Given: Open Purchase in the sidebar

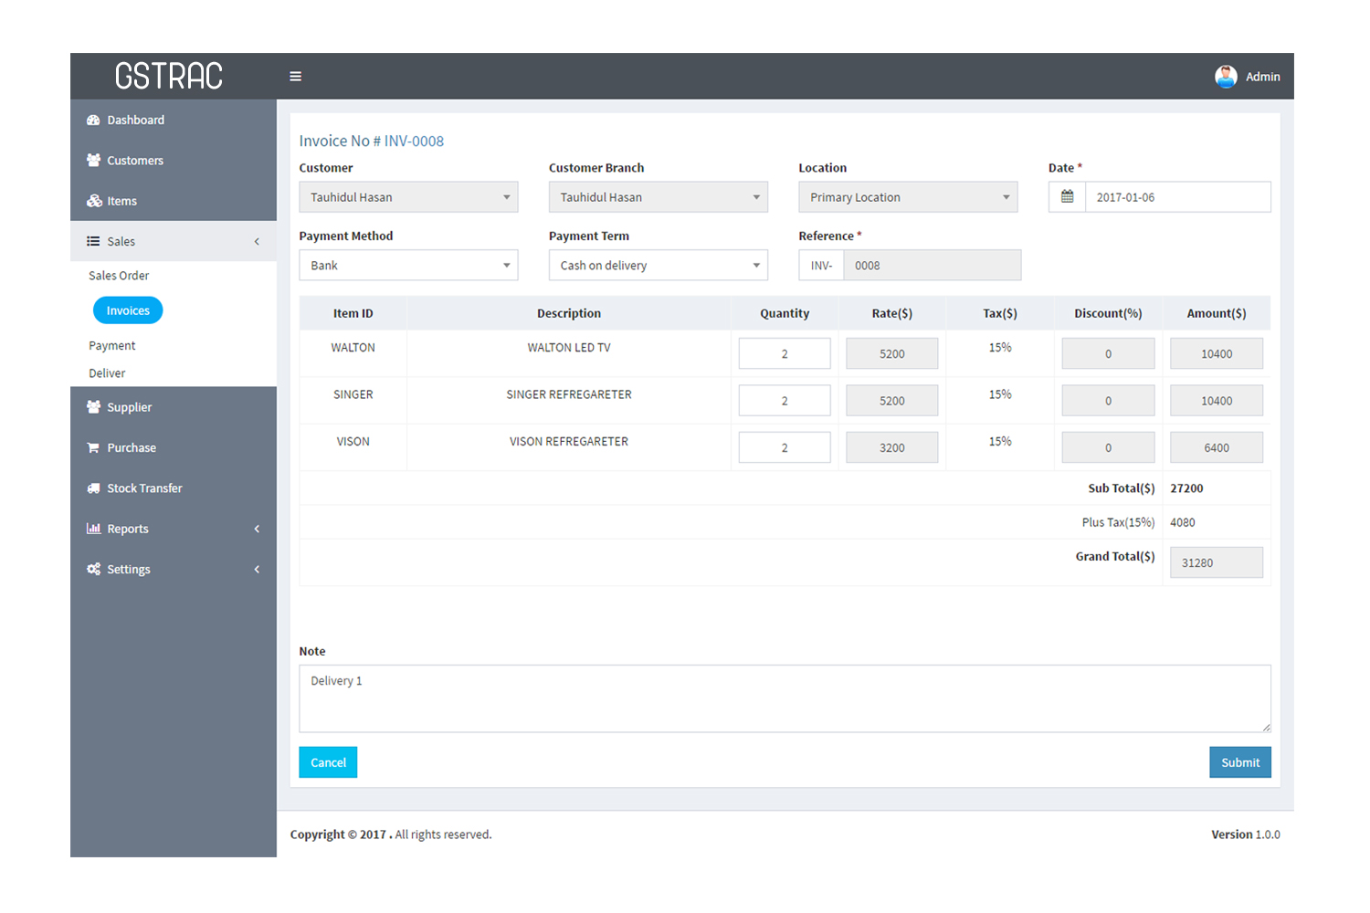Looking at the screenshot, I should [174, 447].
